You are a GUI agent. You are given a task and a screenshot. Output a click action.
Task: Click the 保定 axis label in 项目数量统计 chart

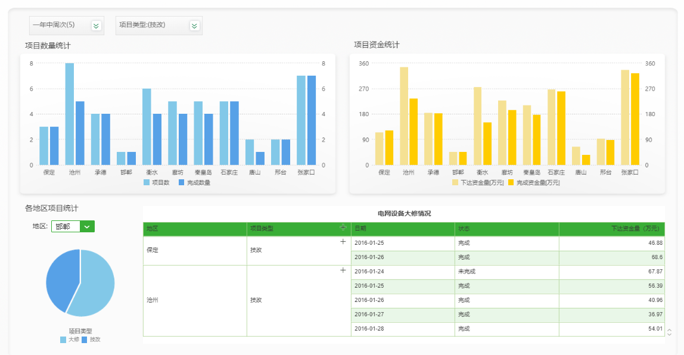click(49, 172)
